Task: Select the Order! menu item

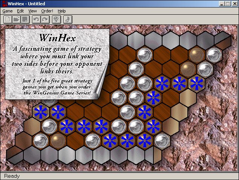Action: (47, 11)
